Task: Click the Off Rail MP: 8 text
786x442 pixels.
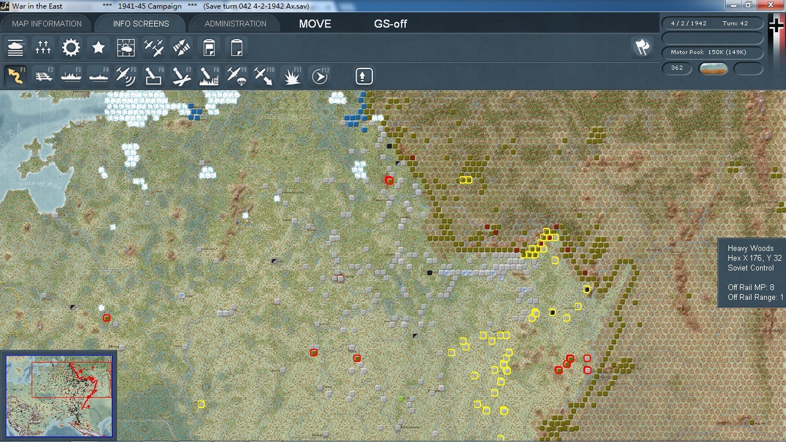Action: click(x=751, y=287)
